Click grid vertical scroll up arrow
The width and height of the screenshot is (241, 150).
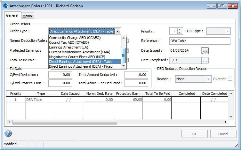(231, 94)
